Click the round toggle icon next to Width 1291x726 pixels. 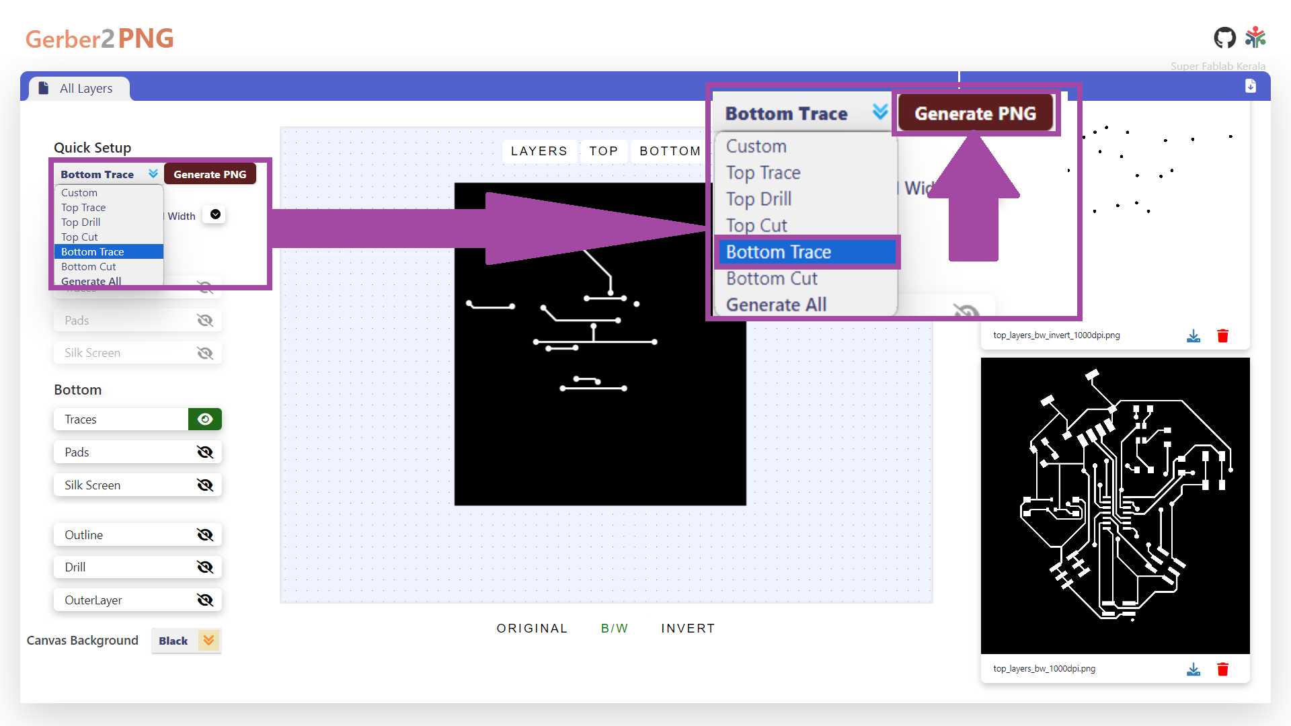click(x=215, y=214)
